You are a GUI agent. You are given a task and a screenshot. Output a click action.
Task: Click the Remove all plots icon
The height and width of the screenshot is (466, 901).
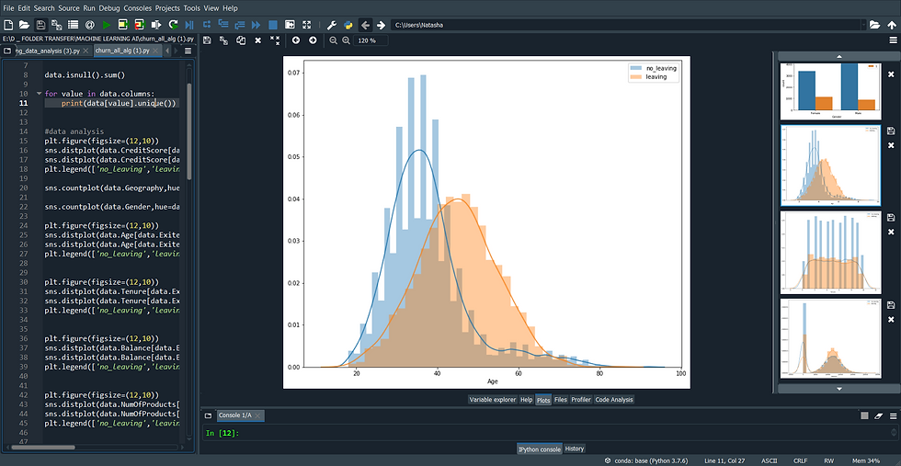(275, 40)
